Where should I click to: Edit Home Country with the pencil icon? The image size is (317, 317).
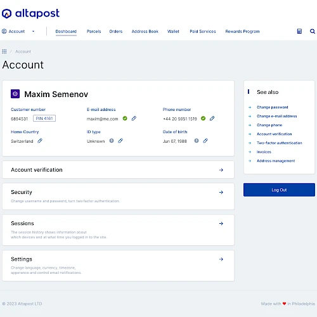pos(40,141)
